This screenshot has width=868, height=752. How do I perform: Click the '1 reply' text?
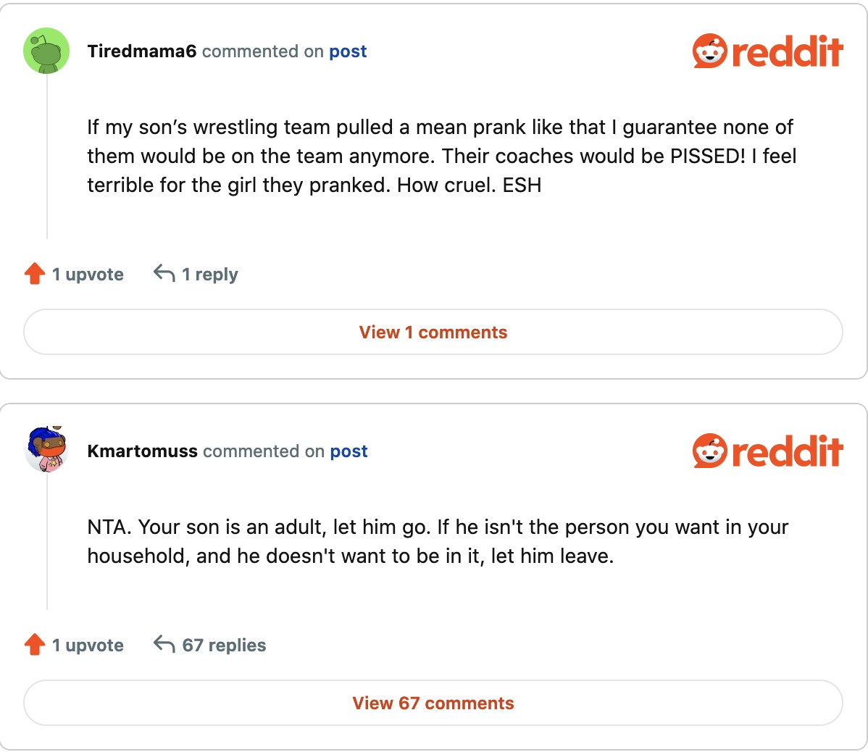tap(209, 275)
